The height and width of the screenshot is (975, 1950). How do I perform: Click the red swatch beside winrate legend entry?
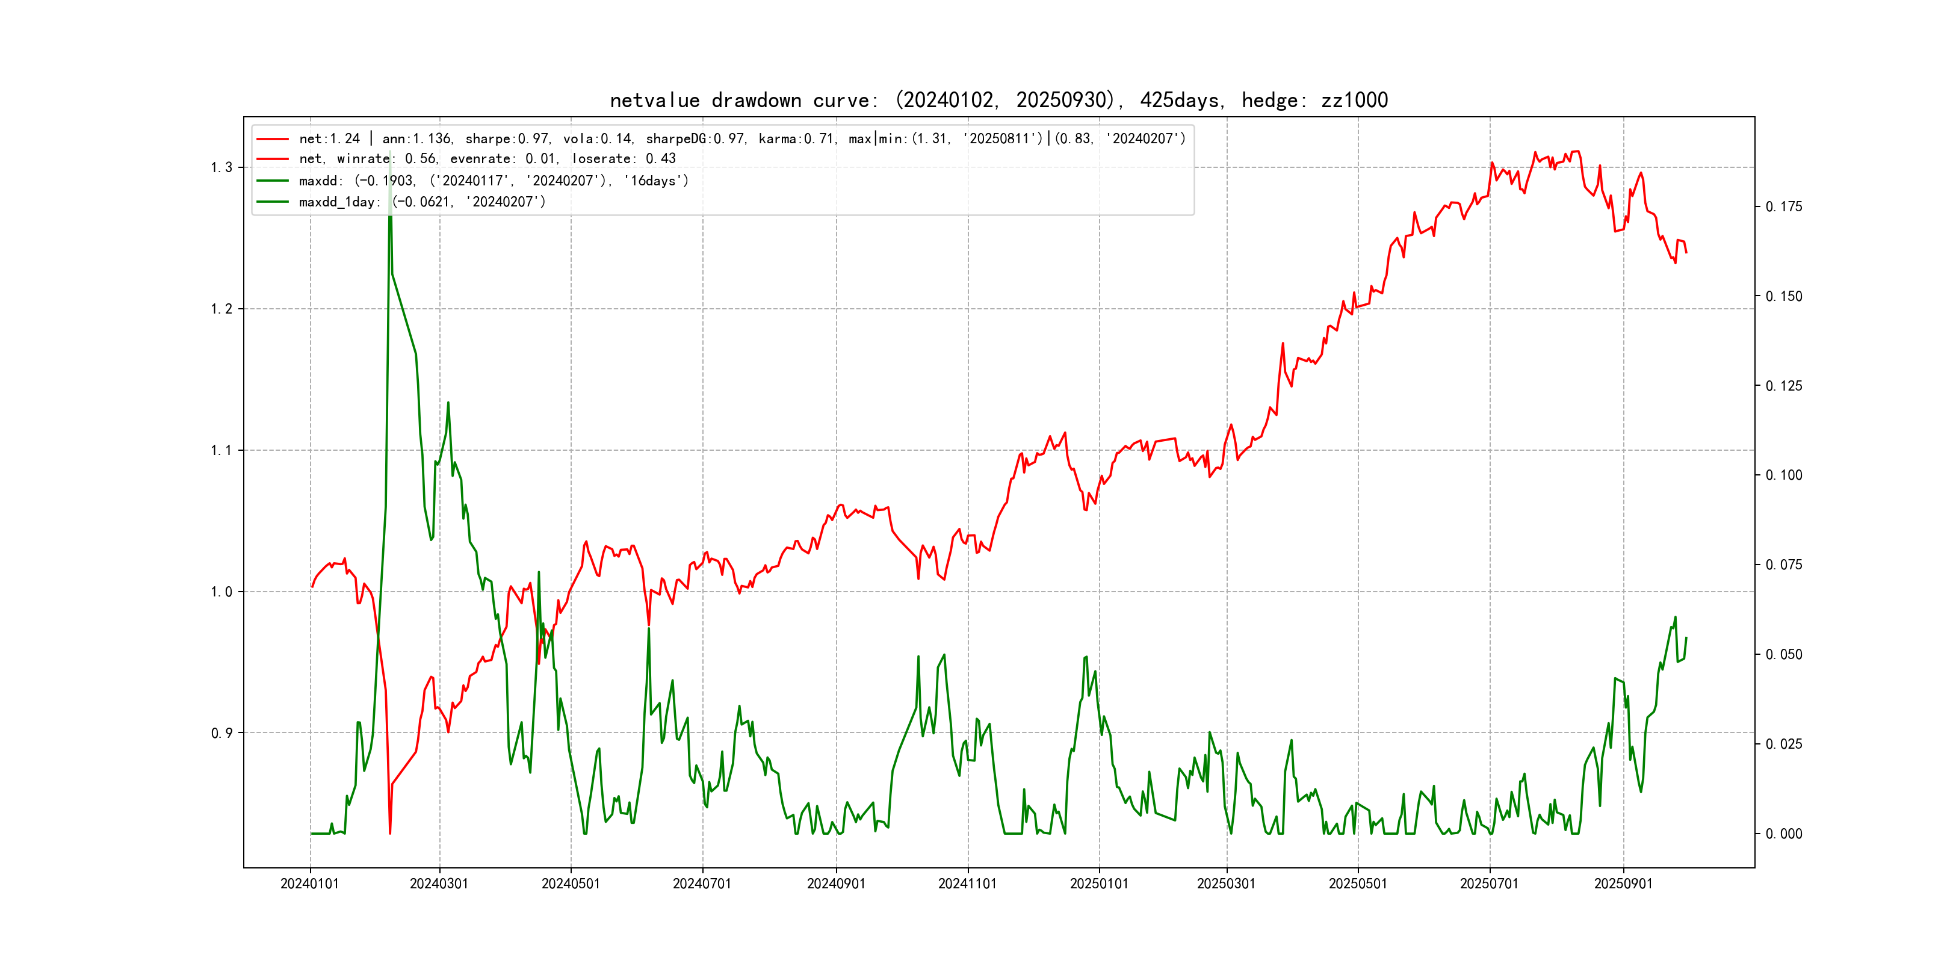(x=273, y=159)
